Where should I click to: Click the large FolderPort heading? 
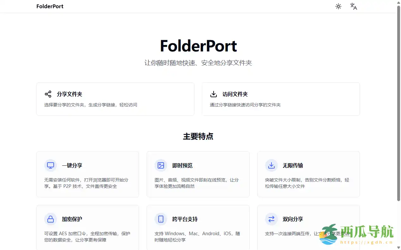coord(198,46)
